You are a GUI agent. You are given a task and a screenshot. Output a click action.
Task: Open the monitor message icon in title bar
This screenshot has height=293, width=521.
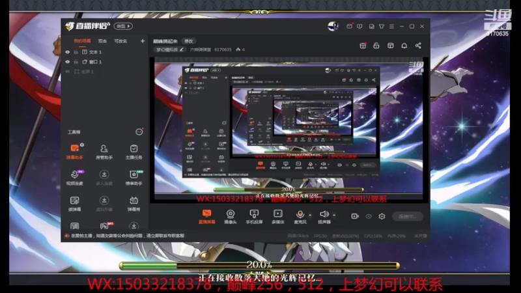coord(359,26)
